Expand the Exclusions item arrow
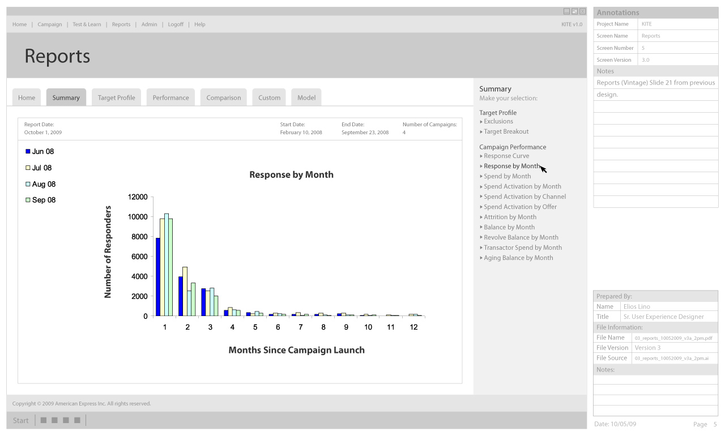725x435 pixels. click(x=481, y=122)
